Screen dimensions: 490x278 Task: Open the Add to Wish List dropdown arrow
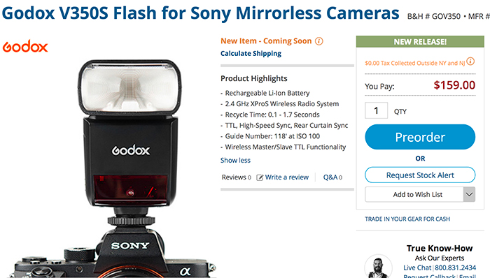469,194
